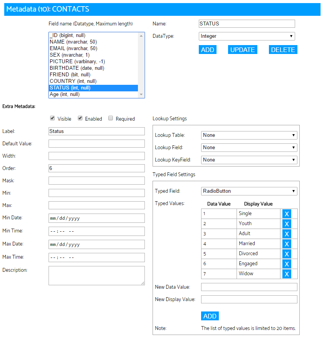Click the DELETE field button
The height and width of the screenshot is (340, 324).
click(283, 50)
